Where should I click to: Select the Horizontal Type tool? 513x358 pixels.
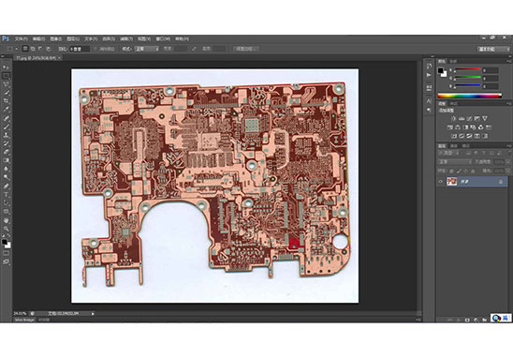[x=7, y=194]
